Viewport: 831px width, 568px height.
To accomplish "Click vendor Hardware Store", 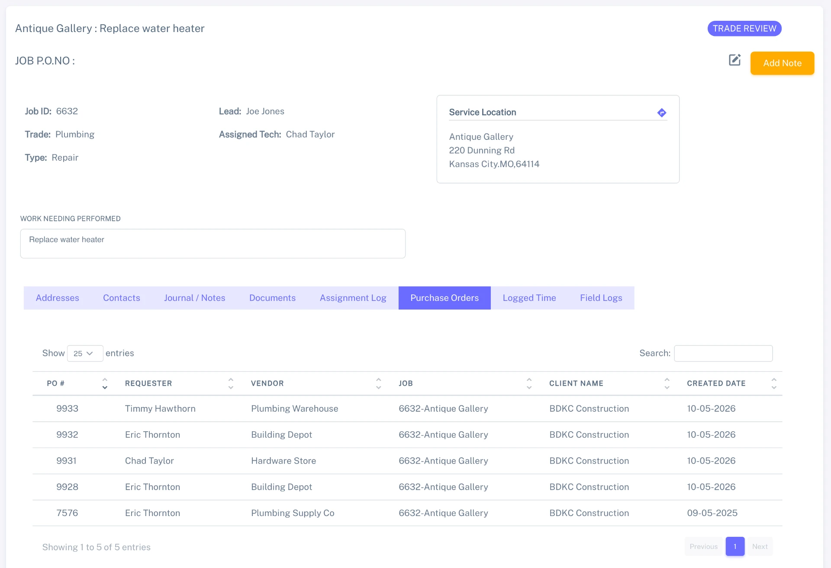I will (x=283, y=461).
